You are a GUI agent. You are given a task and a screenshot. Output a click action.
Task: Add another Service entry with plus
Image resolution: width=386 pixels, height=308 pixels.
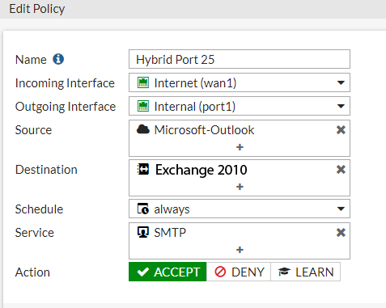pyautogui.click(x=240, y=250)
